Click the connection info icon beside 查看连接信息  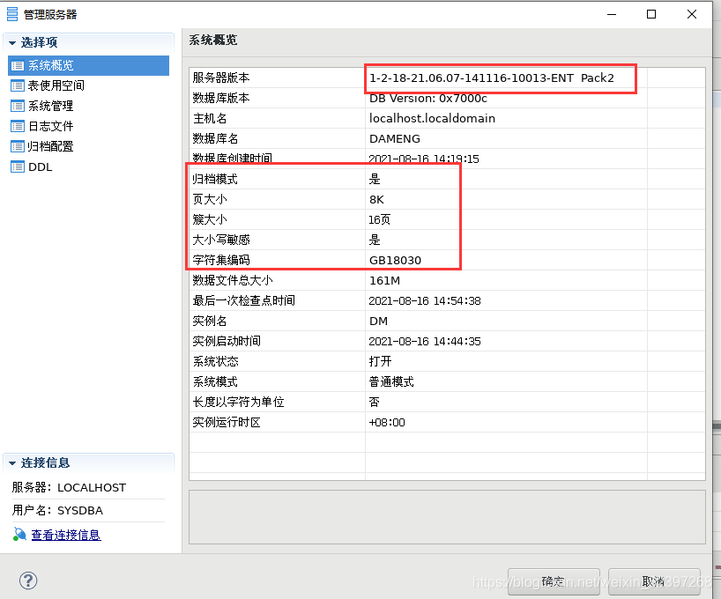tap(19, 535)
